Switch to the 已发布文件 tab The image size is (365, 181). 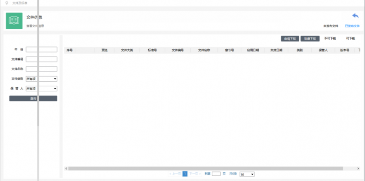point(352,26)
